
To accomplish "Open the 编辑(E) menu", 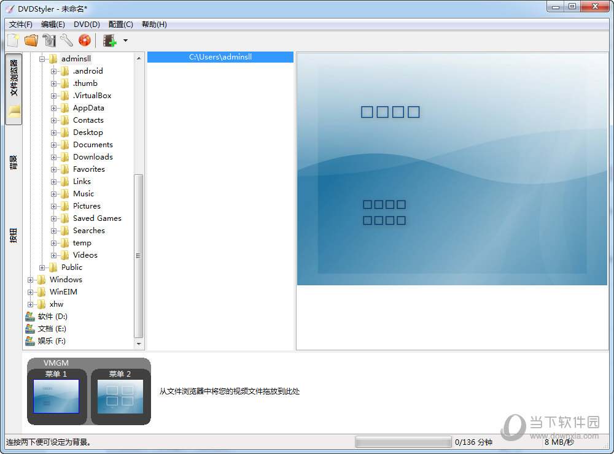I will (53, 25).
